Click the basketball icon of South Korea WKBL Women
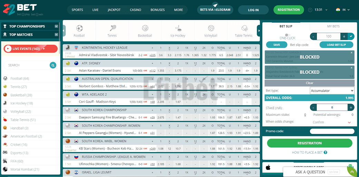Screen dimensions: 359x177 (68, 141)
